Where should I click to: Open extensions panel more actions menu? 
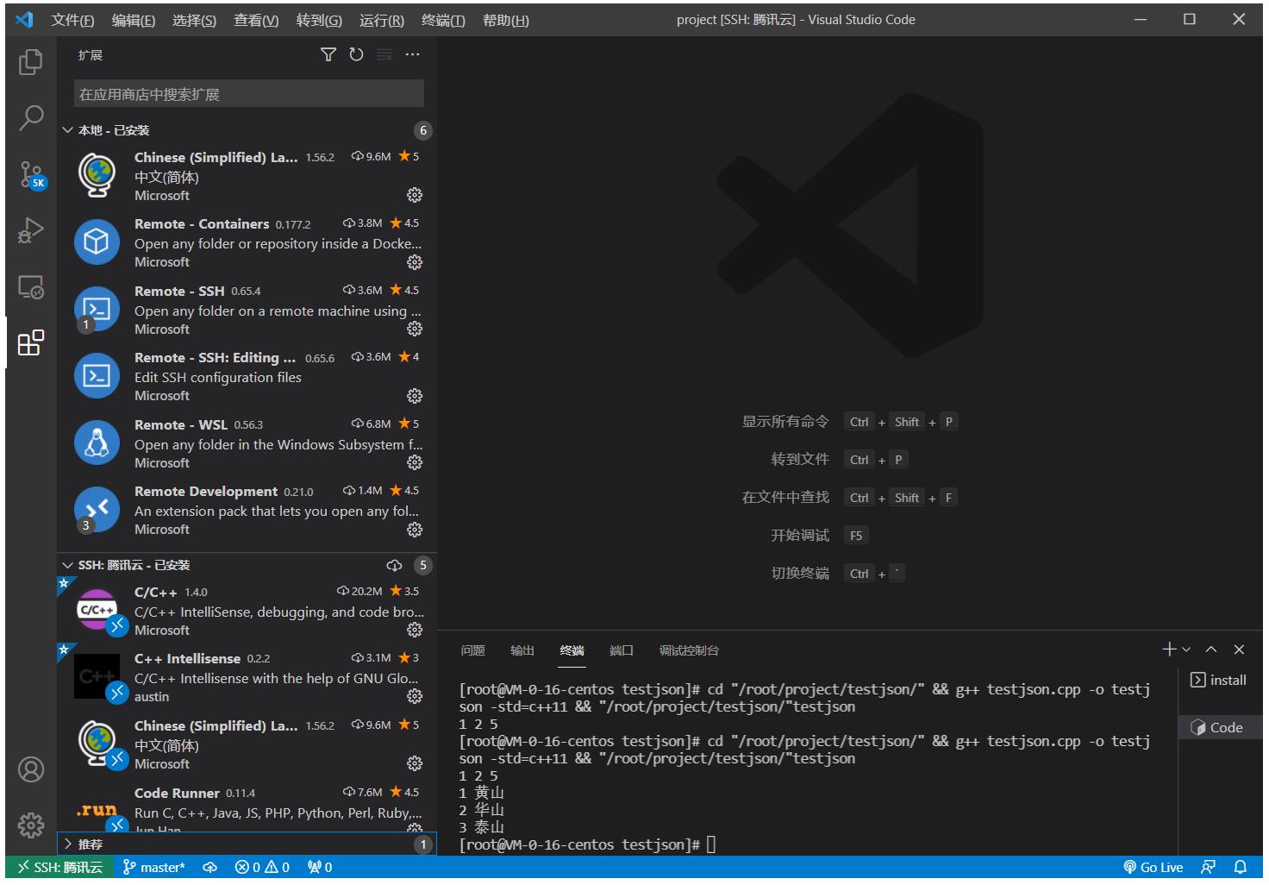coord(413,54)
